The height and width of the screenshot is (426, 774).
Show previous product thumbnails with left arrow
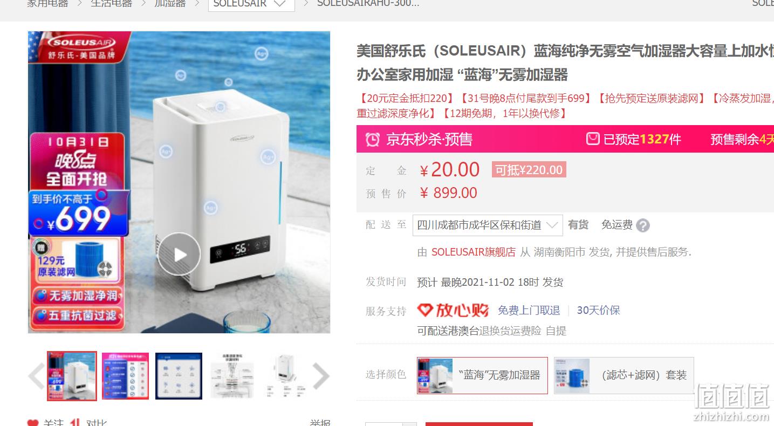[37, 376]
